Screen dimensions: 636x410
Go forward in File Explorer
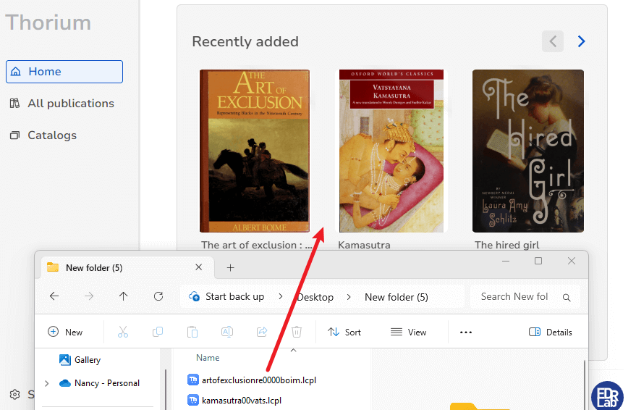click(89, 296)
